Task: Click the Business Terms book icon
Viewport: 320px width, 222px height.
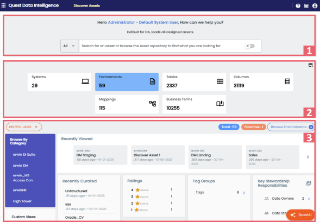Action: [220, 104]
